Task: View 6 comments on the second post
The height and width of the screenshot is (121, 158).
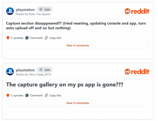Action: [78, 103]
